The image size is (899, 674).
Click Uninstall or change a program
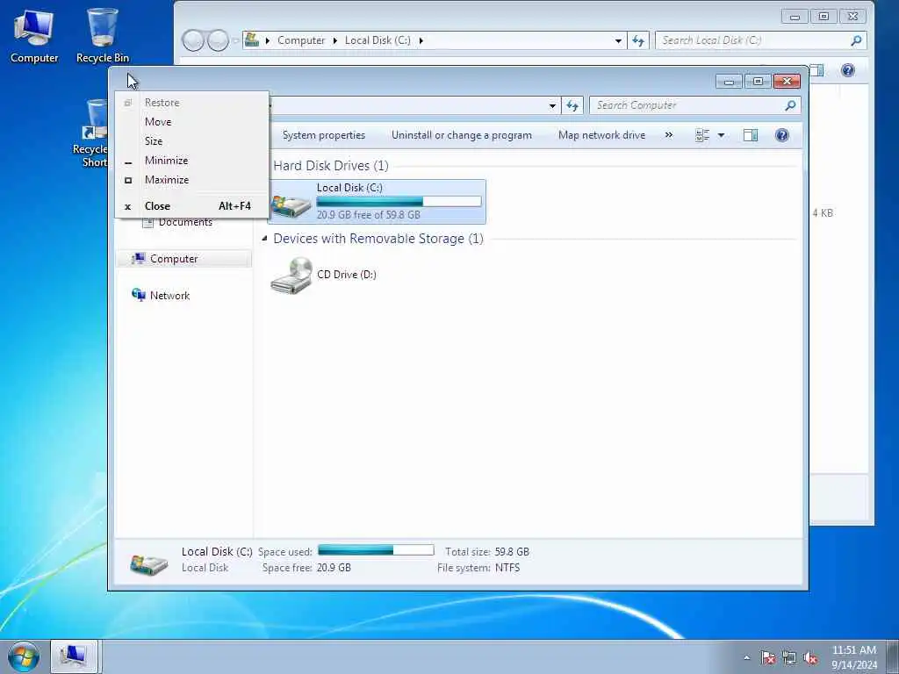click(x=462, y=135)
